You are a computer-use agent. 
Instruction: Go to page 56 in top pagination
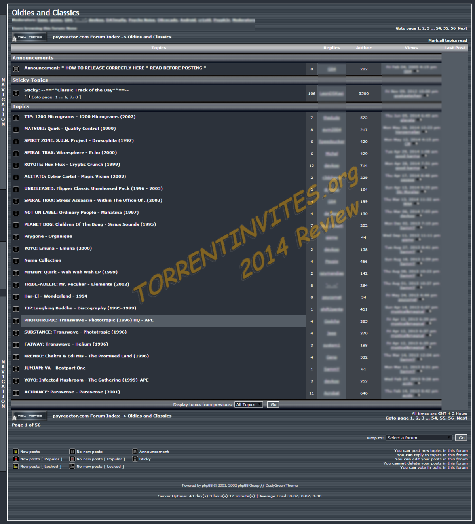(453, 28)
